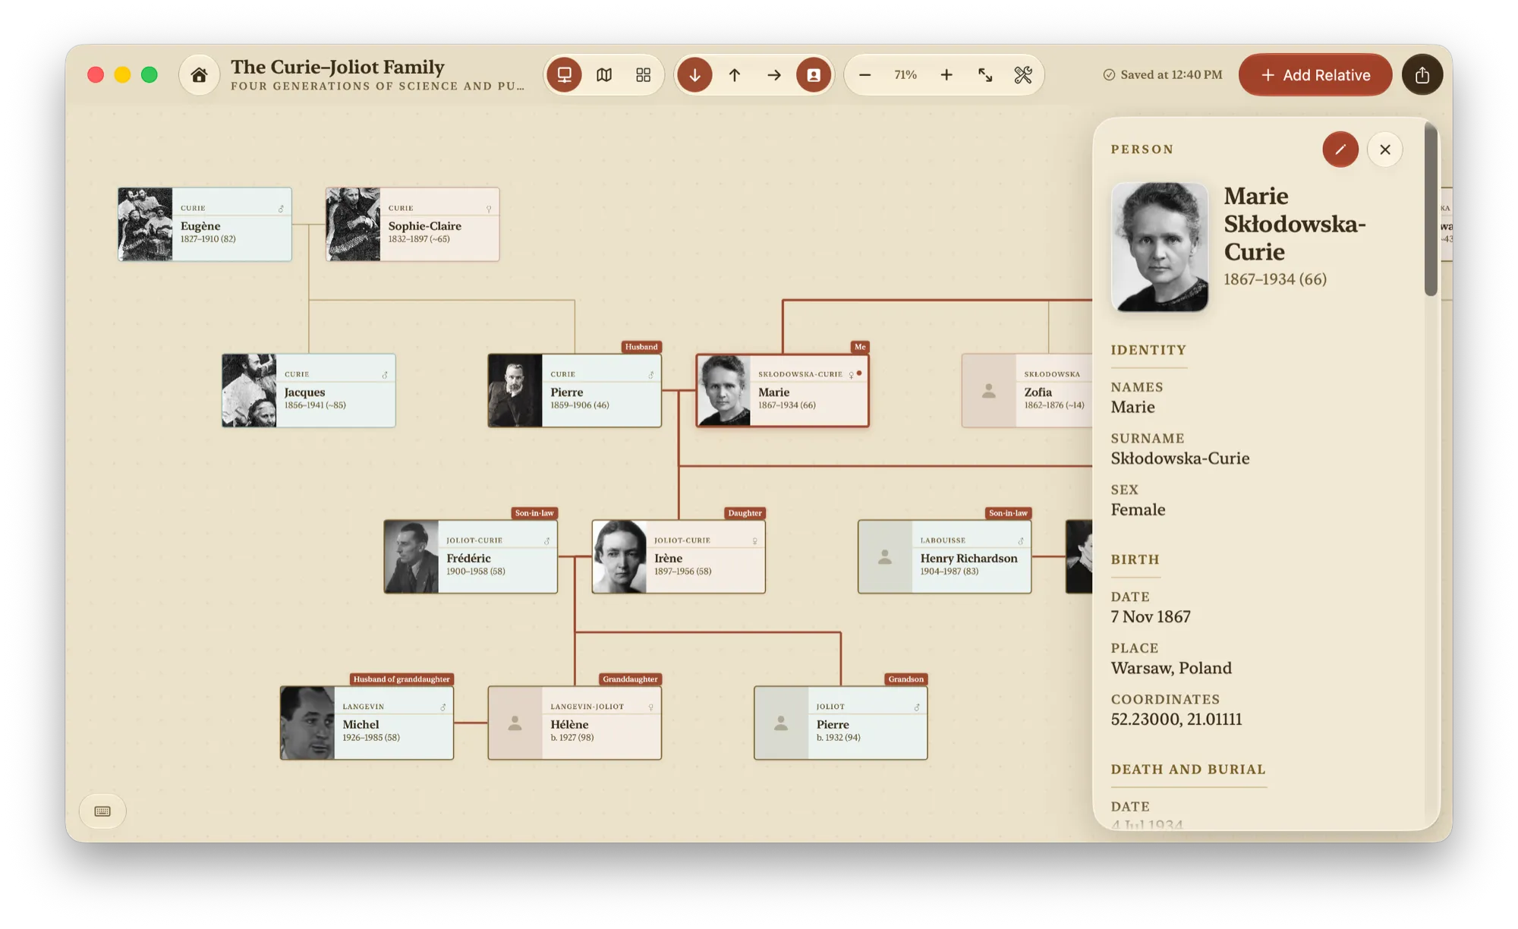Image resolution: width=1518 pixels, height=929 pixels.
Task: Zoom out with the minus icon
Action: 865,74
